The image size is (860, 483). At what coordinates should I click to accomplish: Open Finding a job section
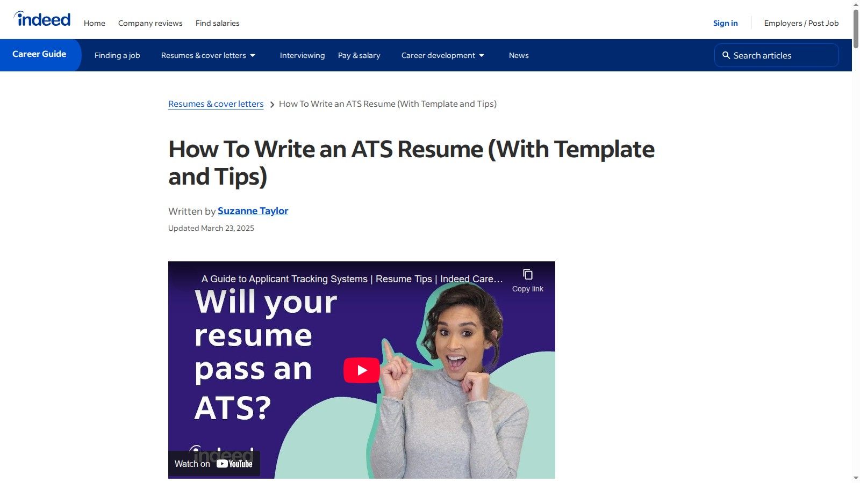pyautogui.click(x=117, y=55)
